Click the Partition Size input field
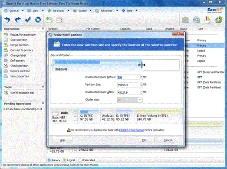 coord(128,85)
